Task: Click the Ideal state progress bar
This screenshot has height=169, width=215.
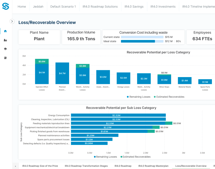Action: (x=142, y=41)
